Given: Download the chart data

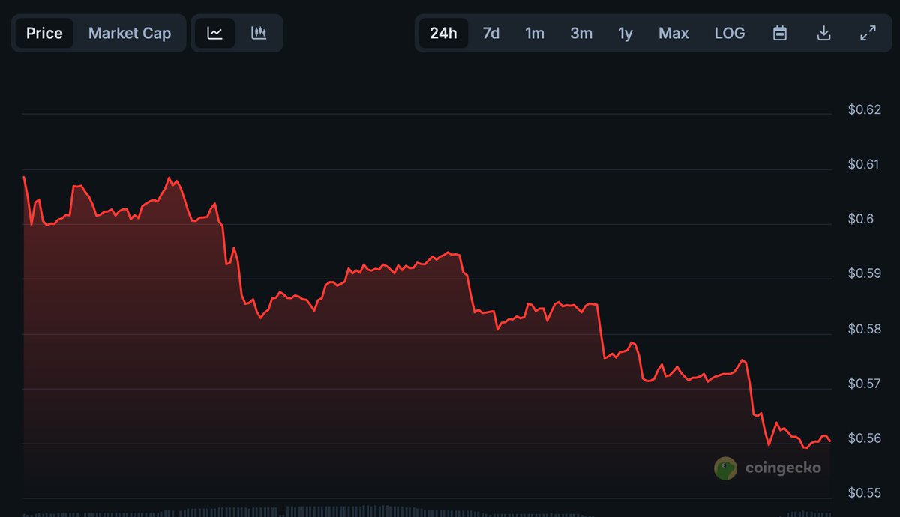Looking at the screenshot, I should click(x=823, y=33).
